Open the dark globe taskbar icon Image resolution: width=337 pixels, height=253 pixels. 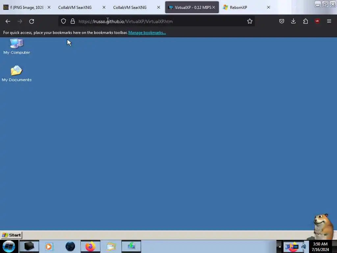pyautogui.click(x=70, y=246)
